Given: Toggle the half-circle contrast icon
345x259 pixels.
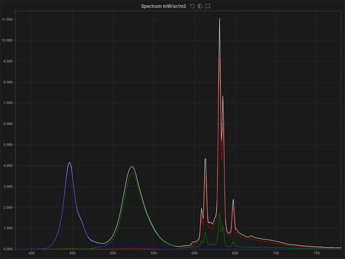Looking at the screenshot, I should click(200, 6).
